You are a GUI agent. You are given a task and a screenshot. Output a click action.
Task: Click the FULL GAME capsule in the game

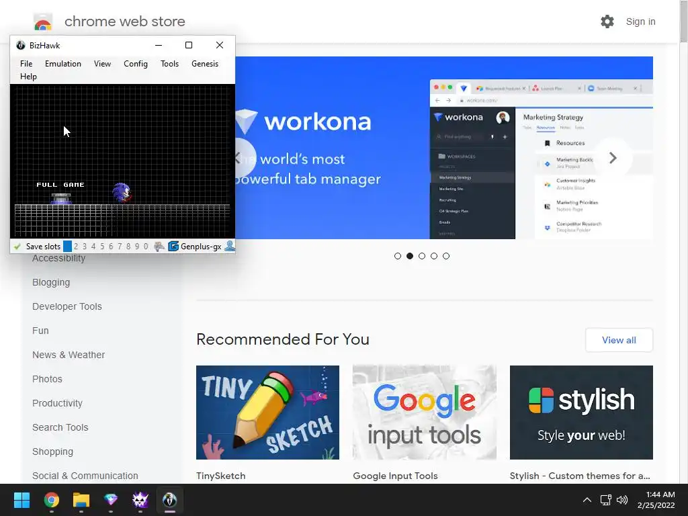click(61, 198)
